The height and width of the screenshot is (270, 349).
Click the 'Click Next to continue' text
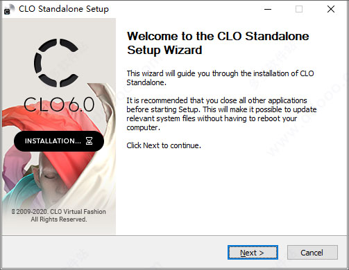tap(164, 145)
